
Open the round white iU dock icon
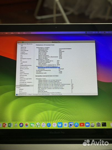coord(66,125)
